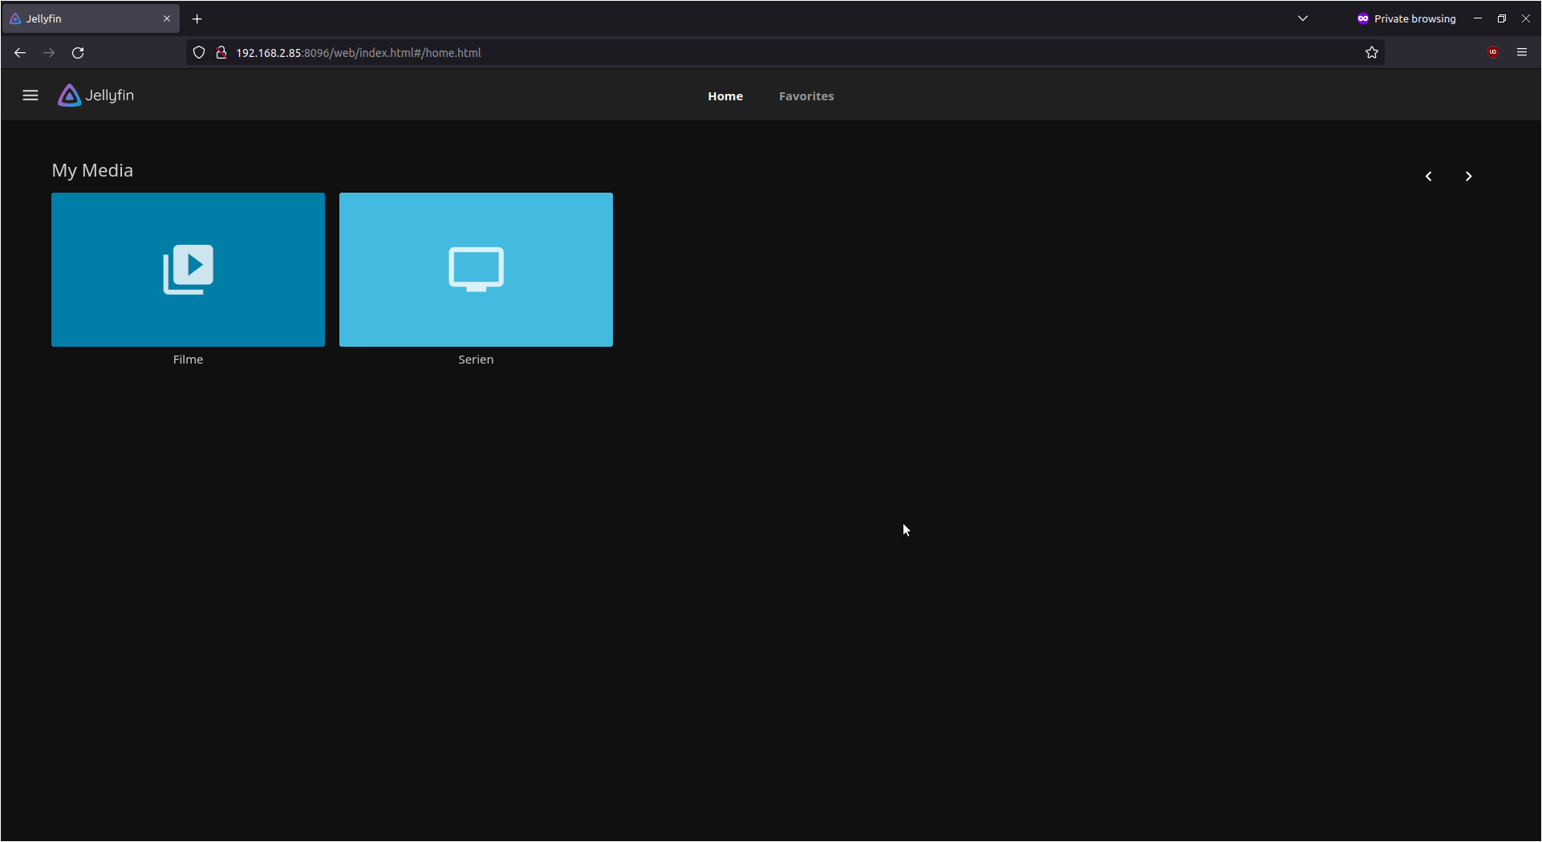Open the uBlock Origin extension icon

click(1493, 52)
